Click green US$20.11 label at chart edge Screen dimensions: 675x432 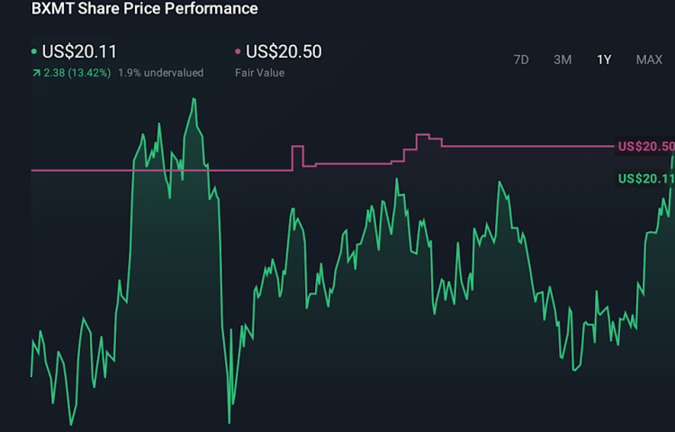coord(645,179)
